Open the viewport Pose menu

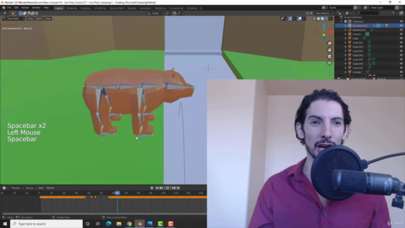[48, 18]
